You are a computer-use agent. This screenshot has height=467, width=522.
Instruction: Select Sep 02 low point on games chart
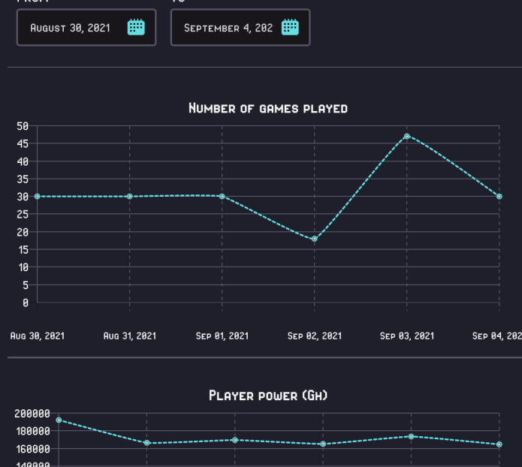point(315,239)
